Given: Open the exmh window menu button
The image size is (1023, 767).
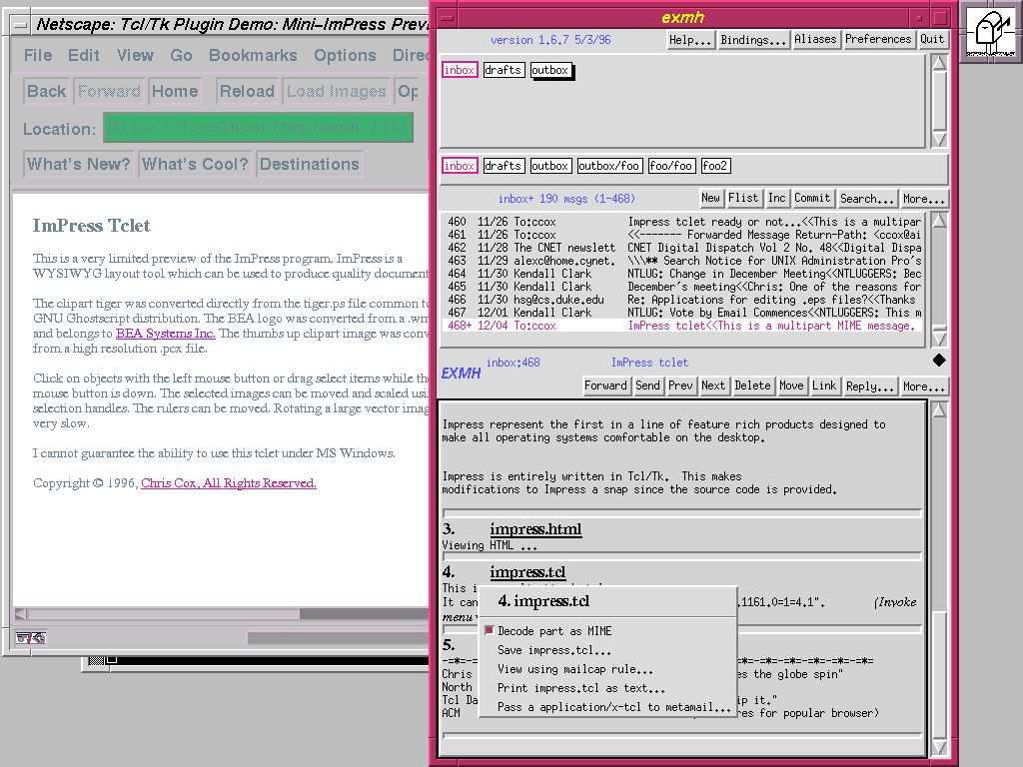Looking at the screenshot, I should click(447, 18).
